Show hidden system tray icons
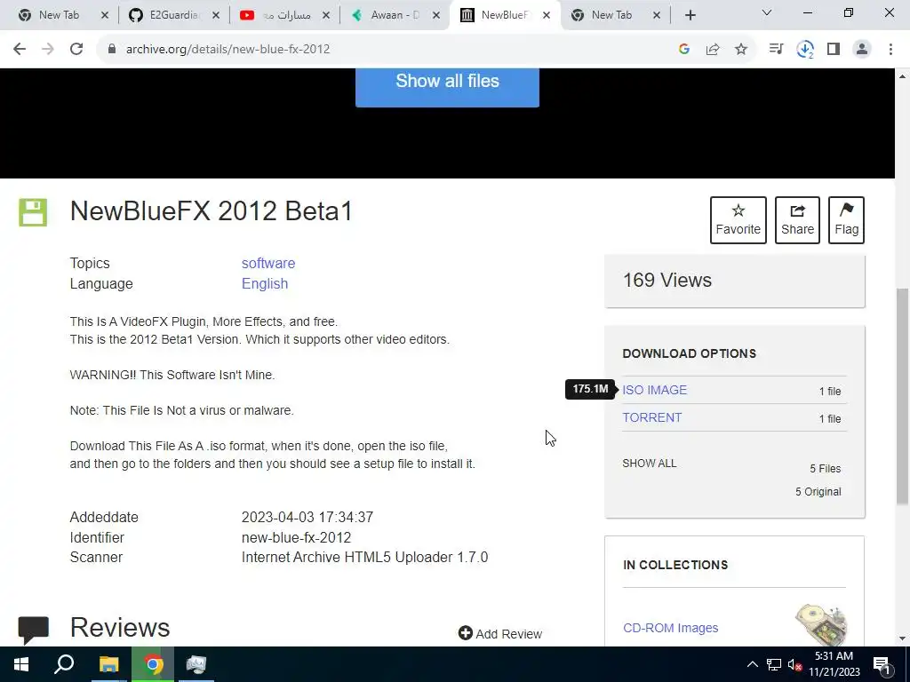The width and height of the screenshot is (910, 682). pyautogui.click(x=752, y=664)
